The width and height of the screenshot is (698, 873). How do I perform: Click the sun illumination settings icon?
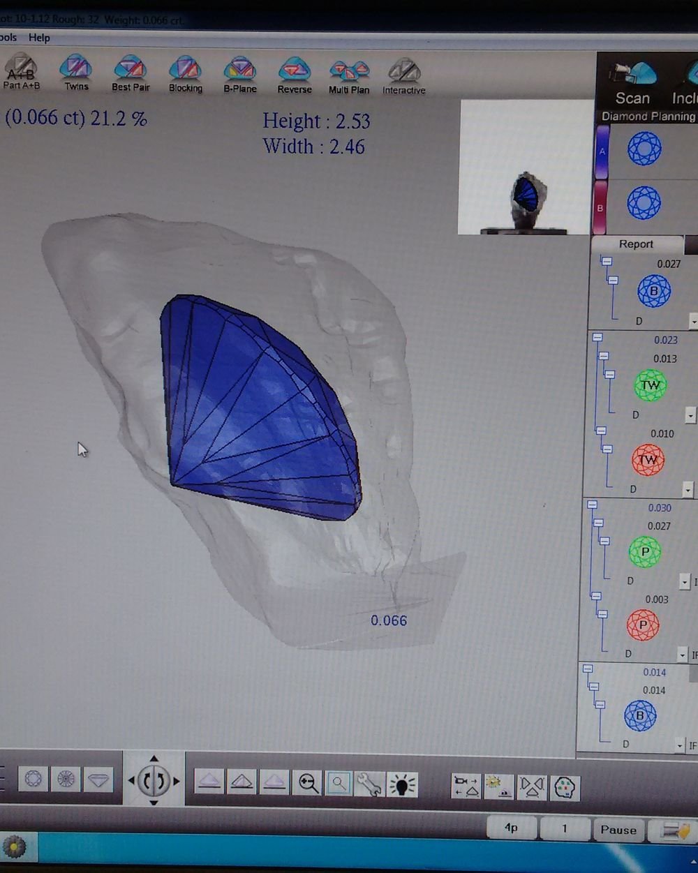(x=498, y=787)
